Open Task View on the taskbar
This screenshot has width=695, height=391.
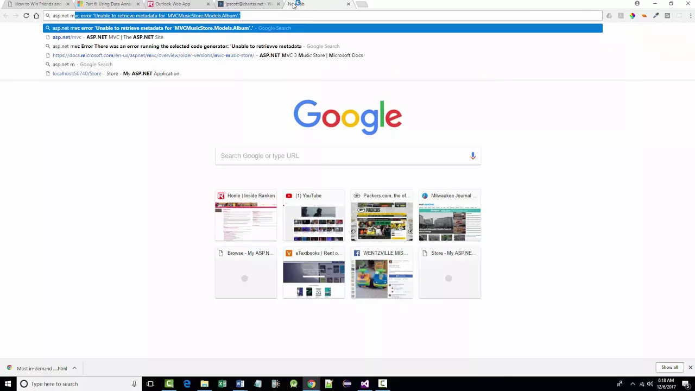pyautogui.click(x=150, y=384)
